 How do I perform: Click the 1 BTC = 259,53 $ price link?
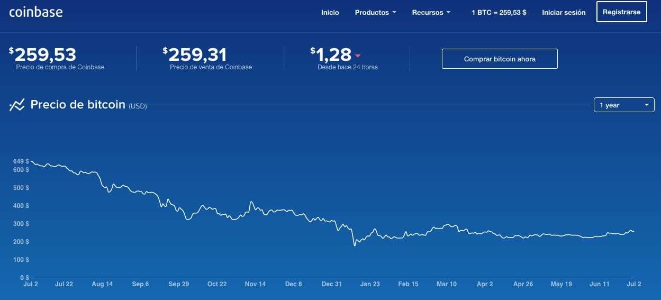499,12
